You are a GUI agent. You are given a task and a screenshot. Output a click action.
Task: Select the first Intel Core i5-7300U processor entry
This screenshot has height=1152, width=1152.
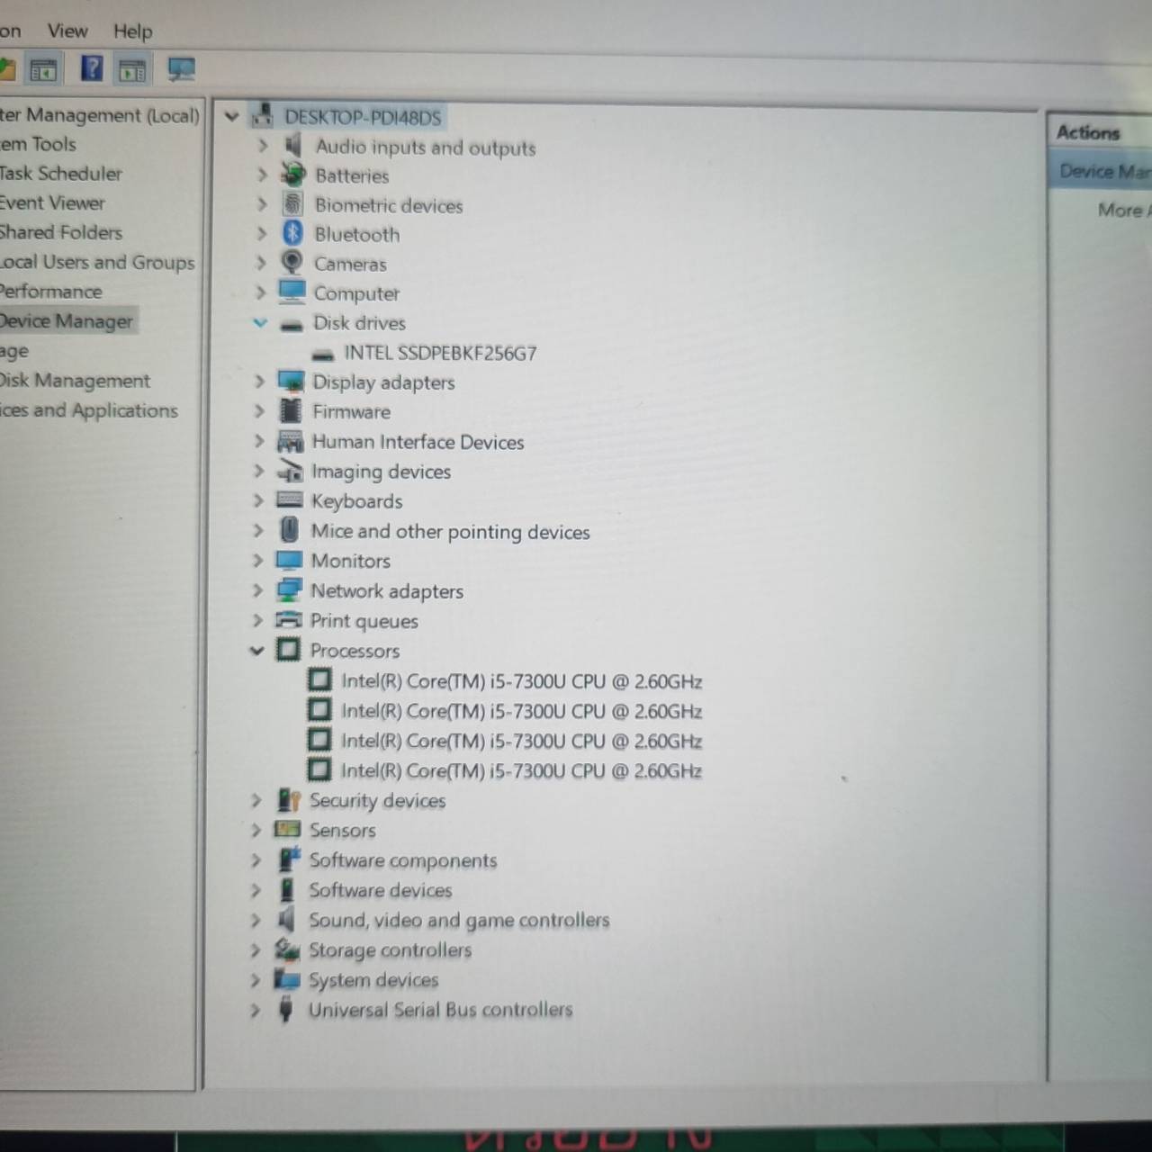[x=520, y=680]
